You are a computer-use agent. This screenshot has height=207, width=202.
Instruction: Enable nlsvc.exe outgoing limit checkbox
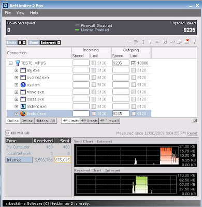(x=134, y=92)
